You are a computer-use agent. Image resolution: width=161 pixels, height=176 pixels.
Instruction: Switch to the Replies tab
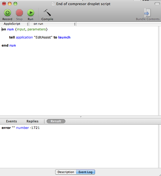point(33,121)
